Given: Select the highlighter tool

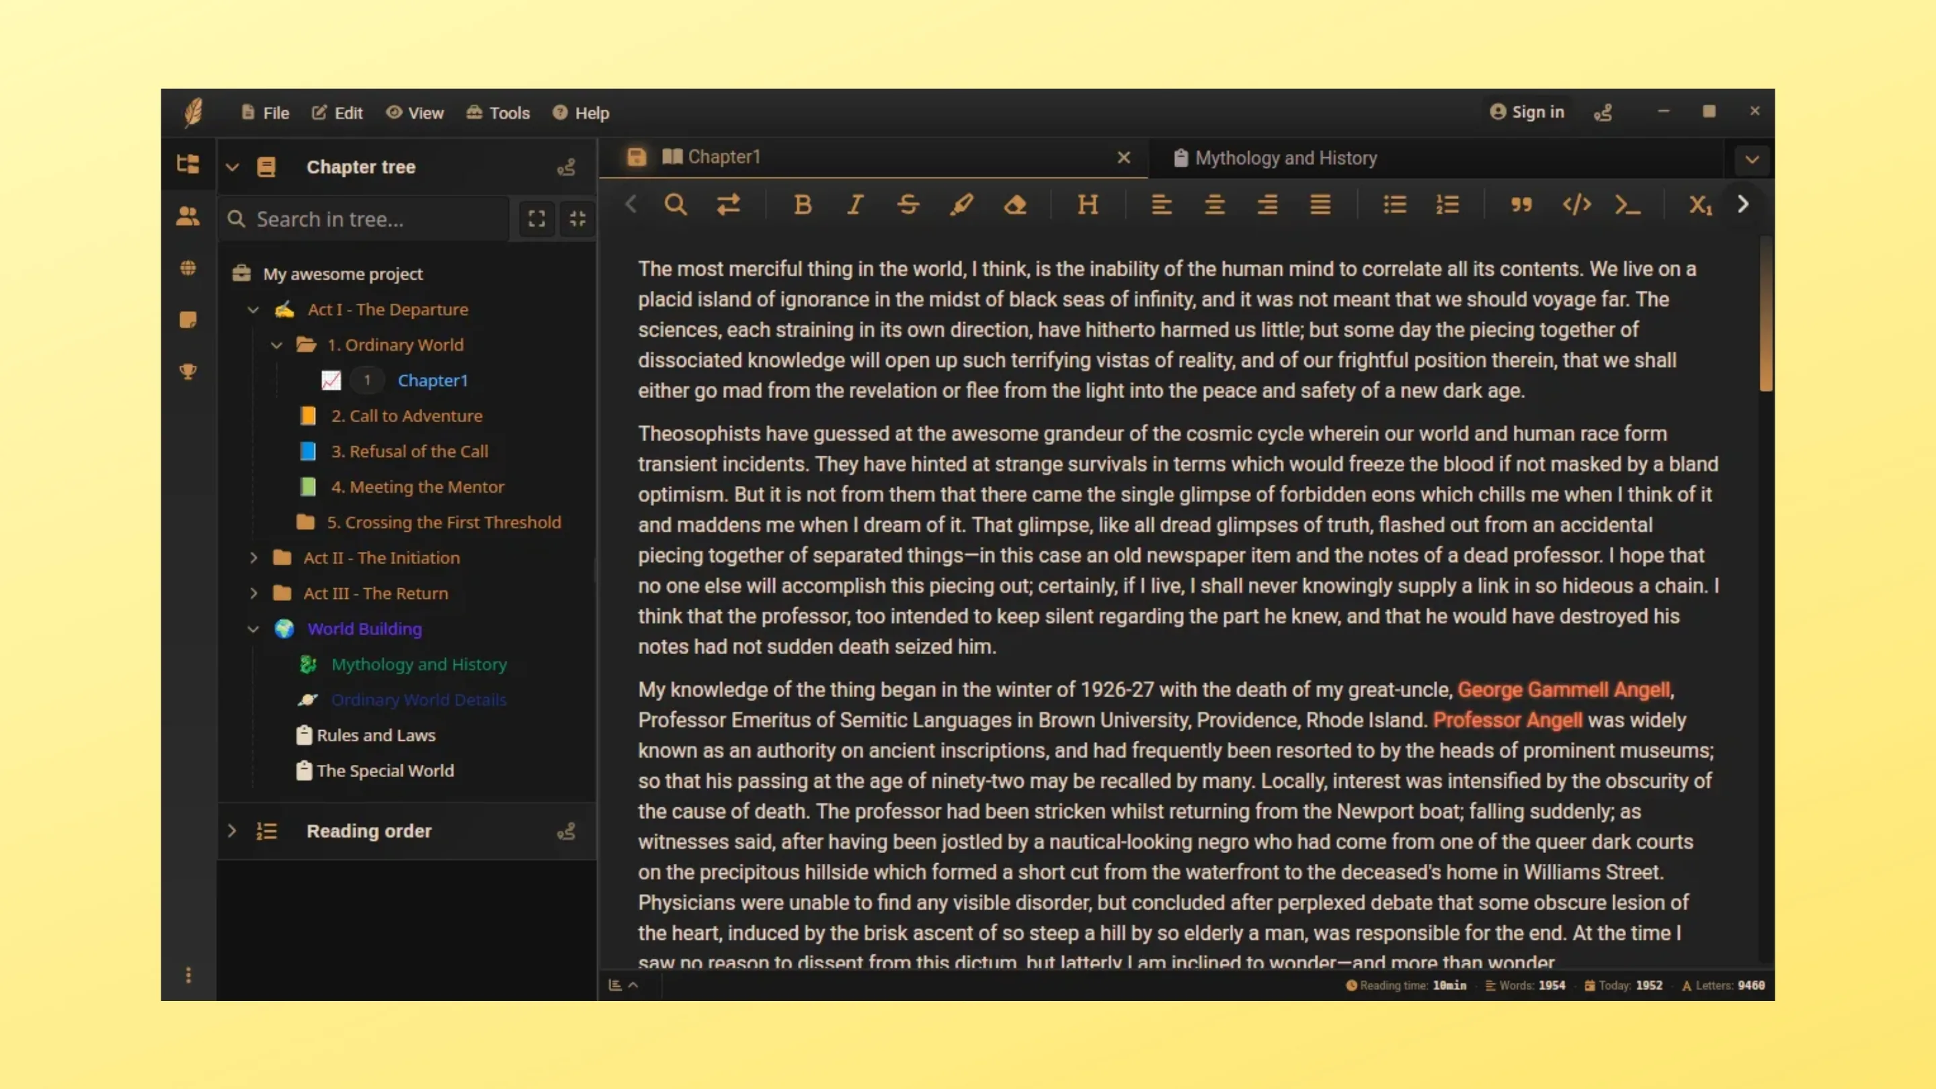Looking at the screenshot, I should click(961, 204).
